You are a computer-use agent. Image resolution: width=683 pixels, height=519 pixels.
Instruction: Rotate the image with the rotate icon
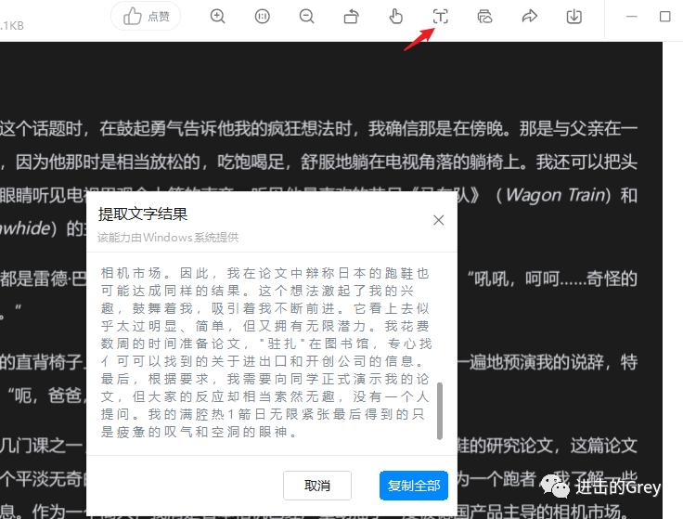351,17
